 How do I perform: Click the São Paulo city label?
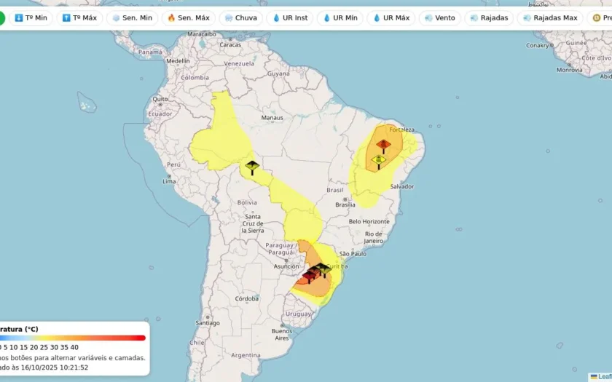[x=353, y=254]
